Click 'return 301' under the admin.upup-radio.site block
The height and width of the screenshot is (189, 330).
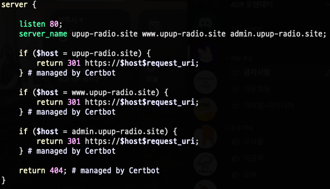[x=59, y=141]
